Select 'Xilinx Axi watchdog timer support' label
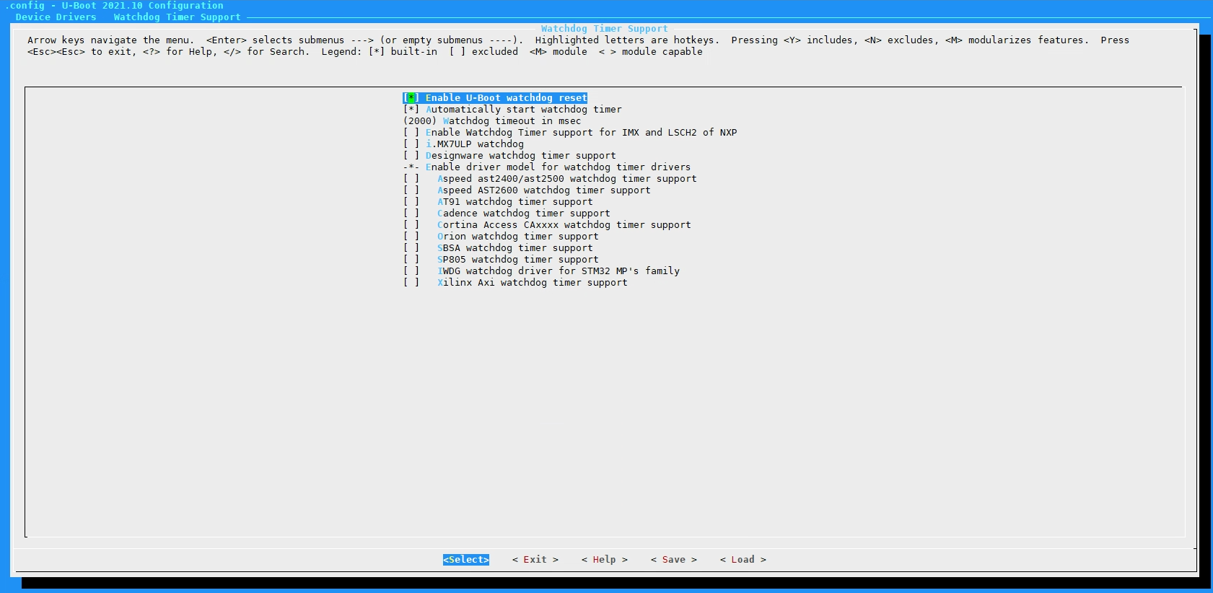 click(532, 283)
